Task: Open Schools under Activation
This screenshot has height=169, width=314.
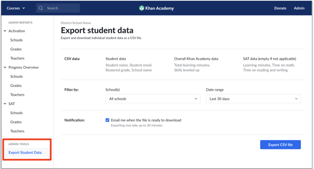Action: click(x=17, y=40)
